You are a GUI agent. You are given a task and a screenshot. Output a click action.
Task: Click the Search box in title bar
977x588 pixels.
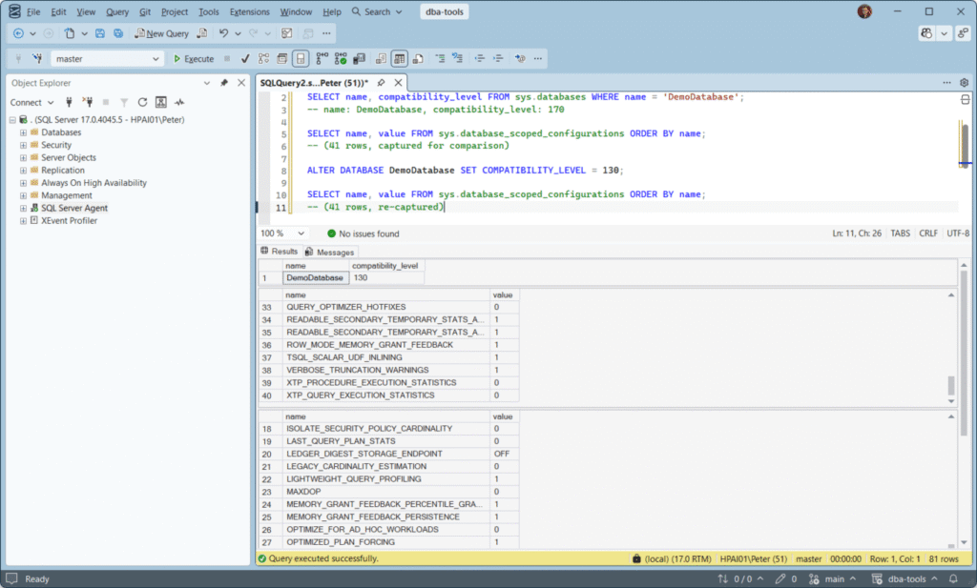pos(377,11)
